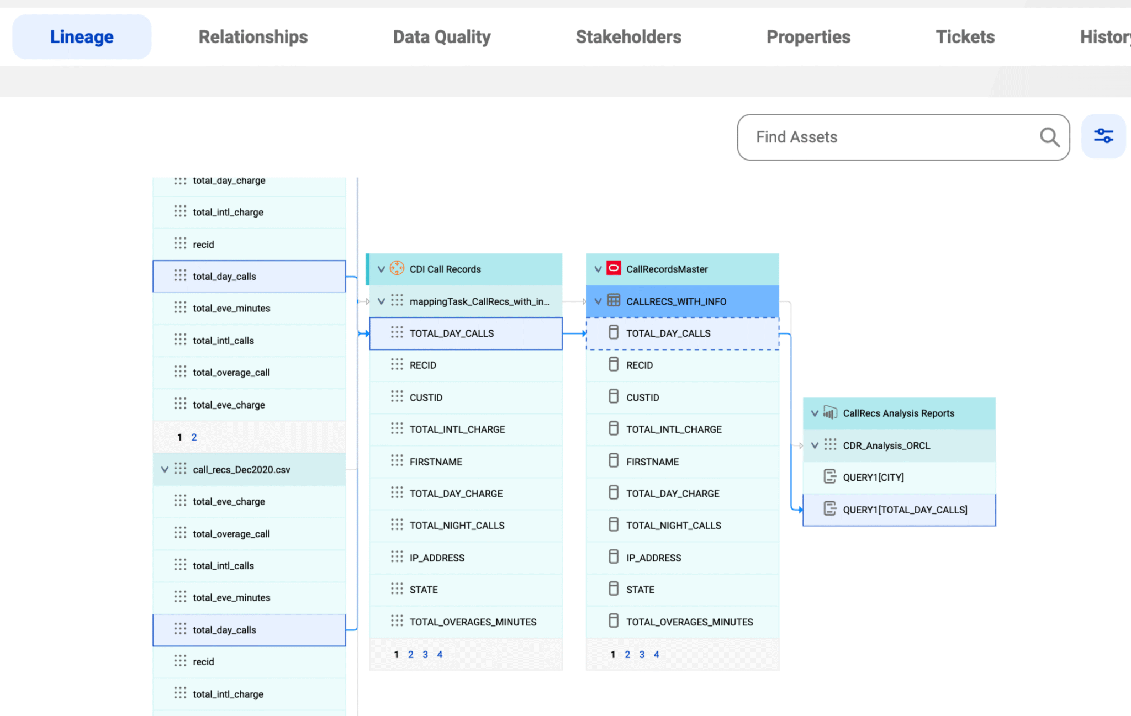Screen dimensions: 1131x716
Task: Open the Stakeholders tab
Action: click(629, 36)
